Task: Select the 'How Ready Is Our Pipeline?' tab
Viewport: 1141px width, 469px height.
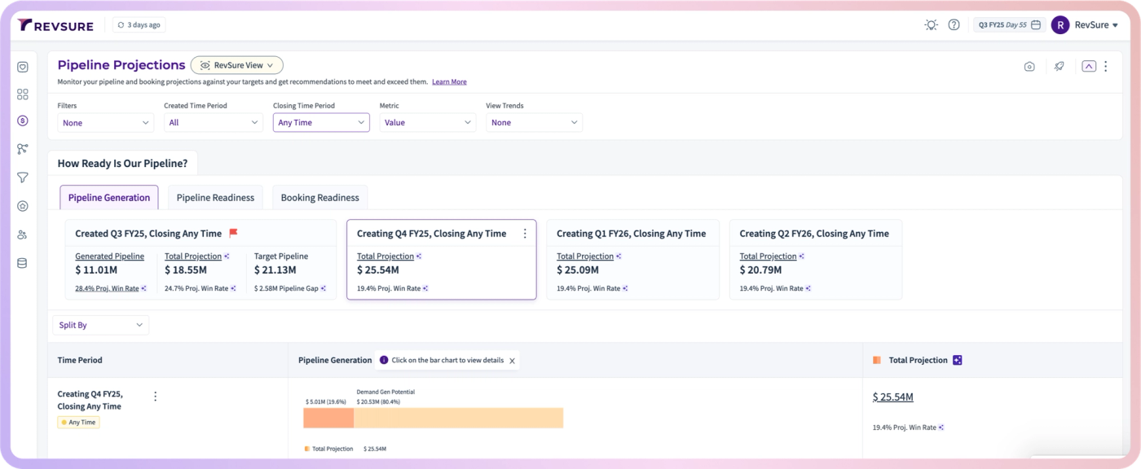Action: pos(122,163)
